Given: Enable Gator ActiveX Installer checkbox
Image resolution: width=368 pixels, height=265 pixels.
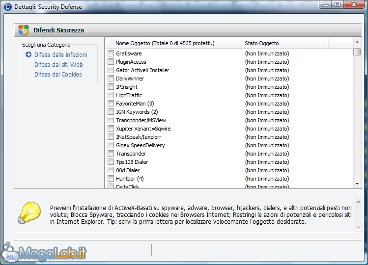Looking at the screenshot, I should (x=111, y=70).
